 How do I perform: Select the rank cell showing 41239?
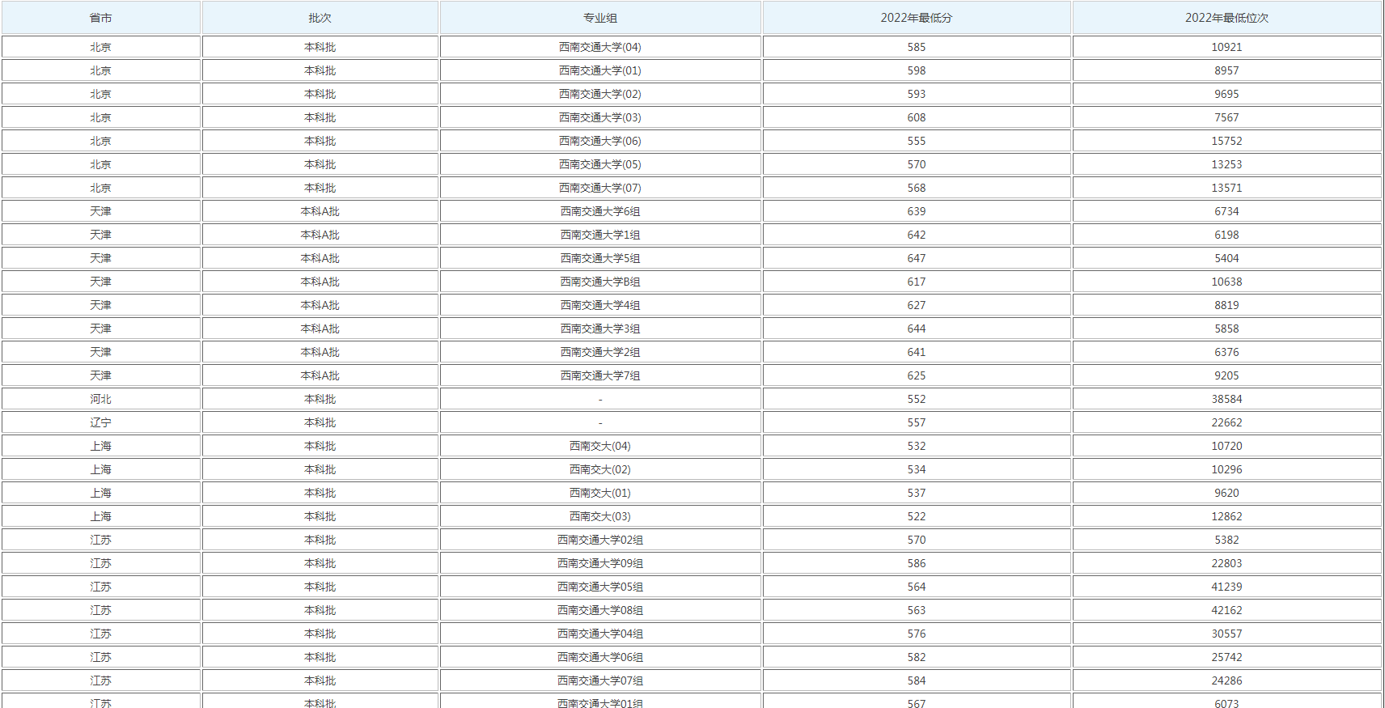point(1226,587)
